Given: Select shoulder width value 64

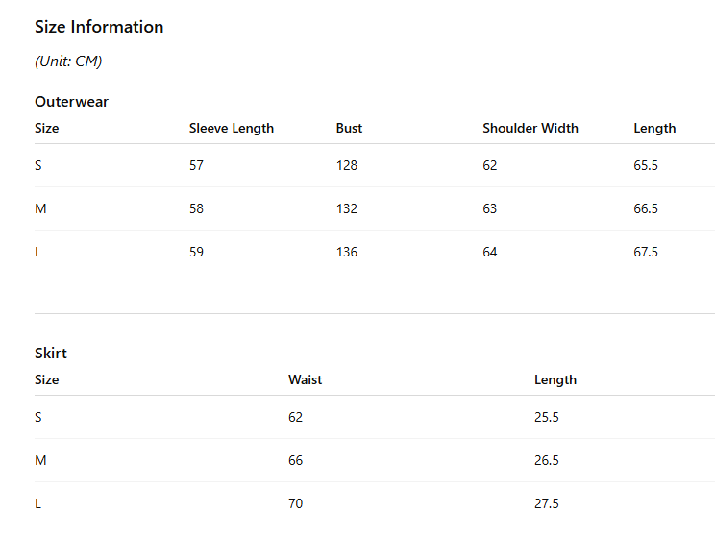Looking at the screenshot, I should (490, 252).
